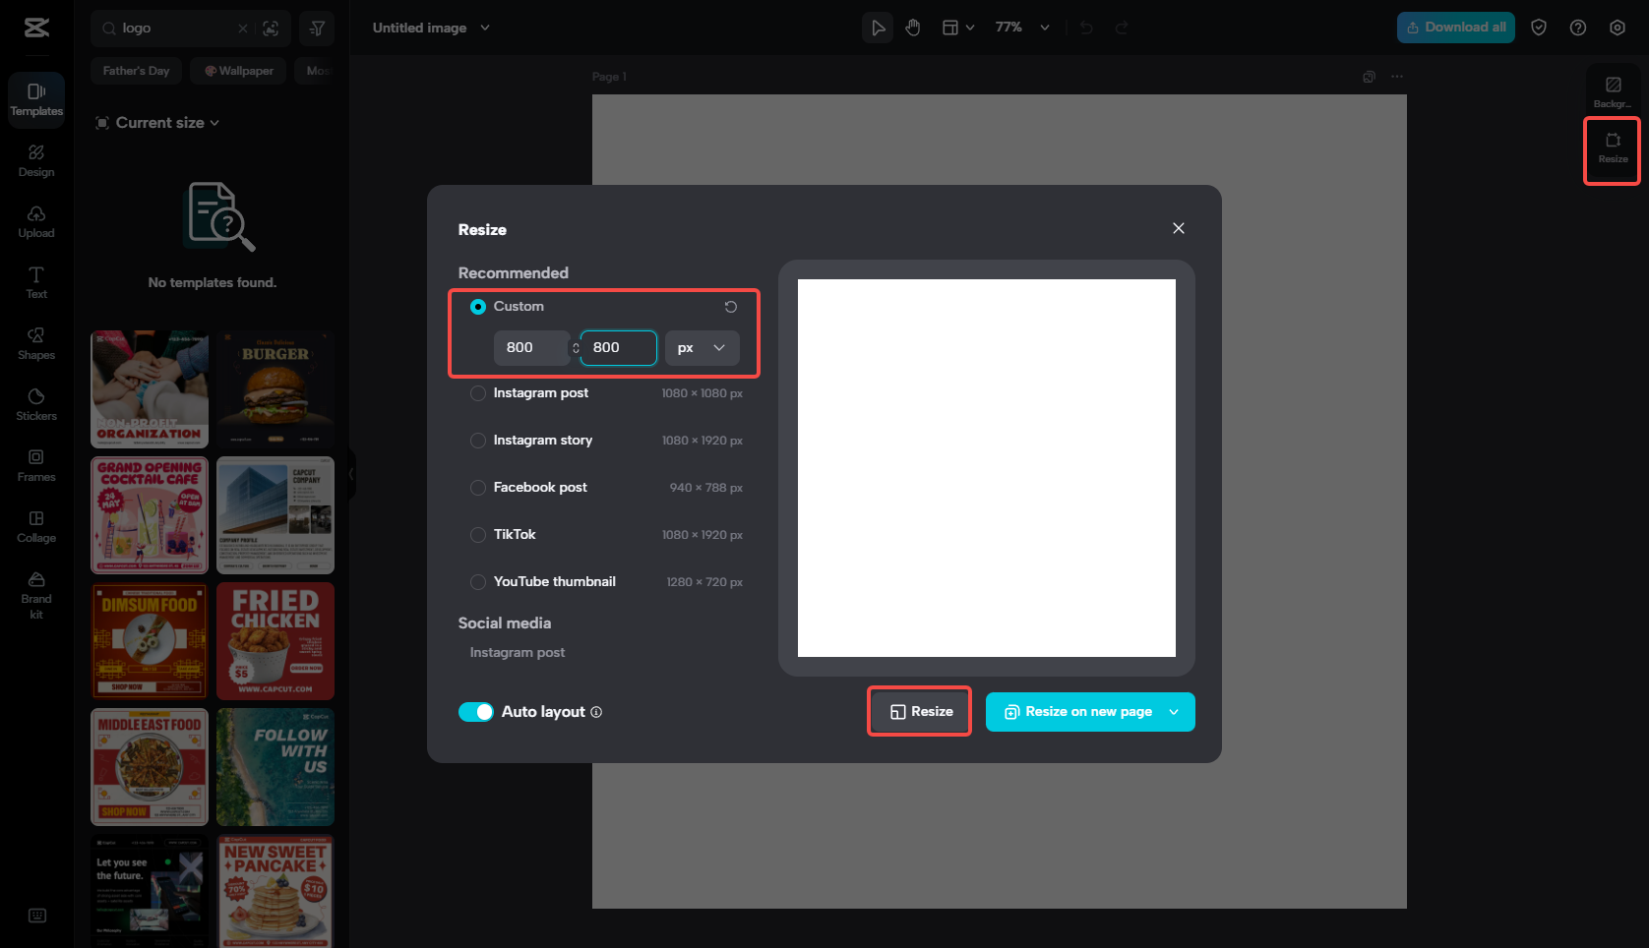Click the search-by-image icon
This screenshot has height=948, width=1649.
pos(271,29)
